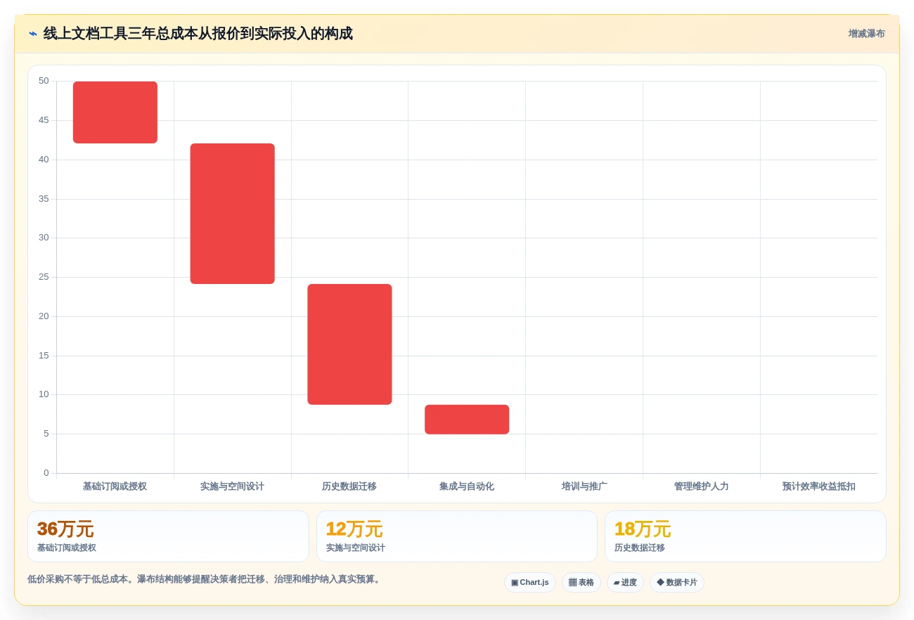Click the footer note starting 低价采购不等于低总成本
Viewport: 914px width, 620px height.
[x=205, y=579]
